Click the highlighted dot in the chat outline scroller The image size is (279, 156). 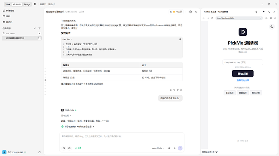point(45,80)
